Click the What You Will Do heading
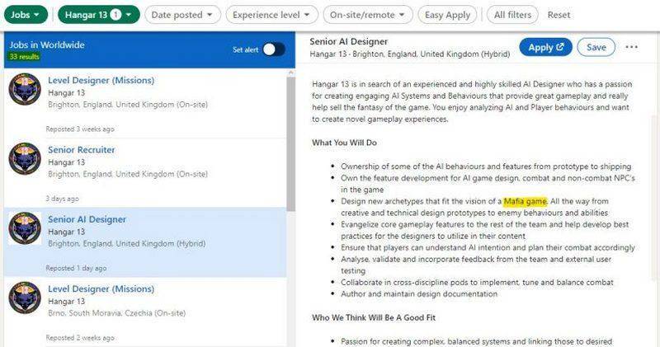This screenshot has height=347, width=660. pyautogui.click(x=344, y=143)
